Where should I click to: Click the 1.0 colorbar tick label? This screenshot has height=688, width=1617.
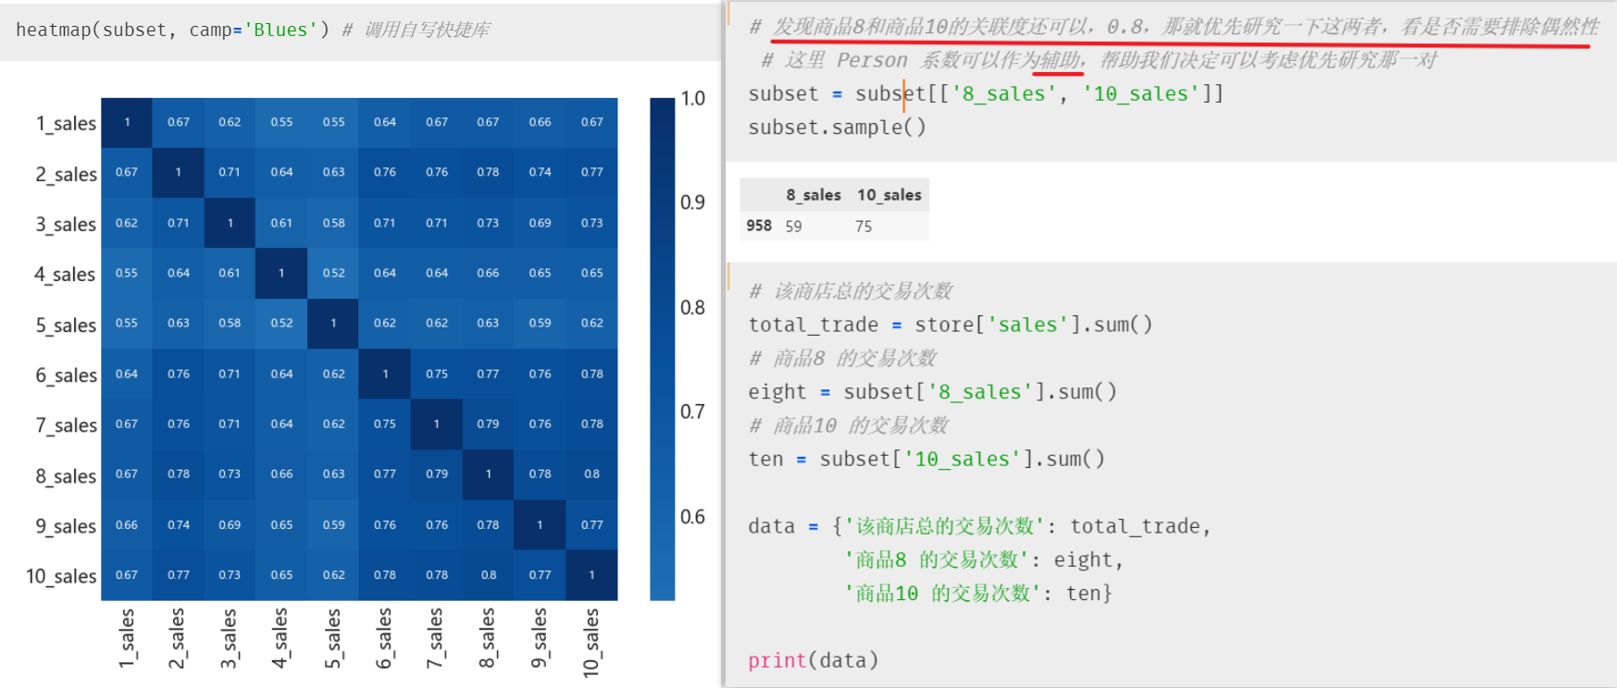[x=692, y=98]
